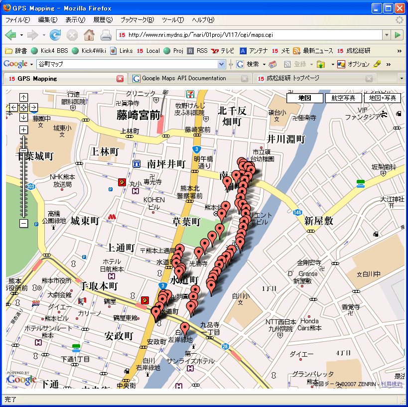Image resolution: width=408 pixels, height=407 pixels.
Task: Click the route 28 shield on the map
Action: 225,346
